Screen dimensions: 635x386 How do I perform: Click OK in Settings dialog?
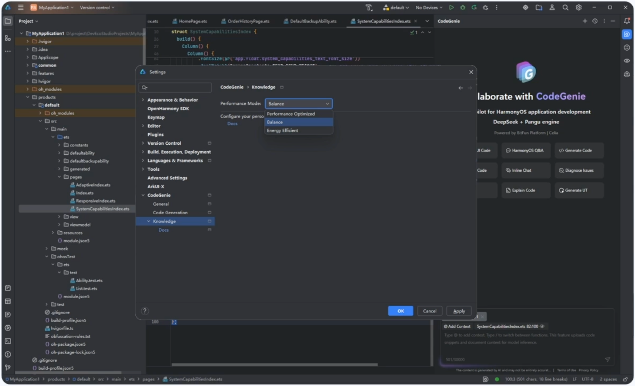pyautogui.click(x=400, y=311)
